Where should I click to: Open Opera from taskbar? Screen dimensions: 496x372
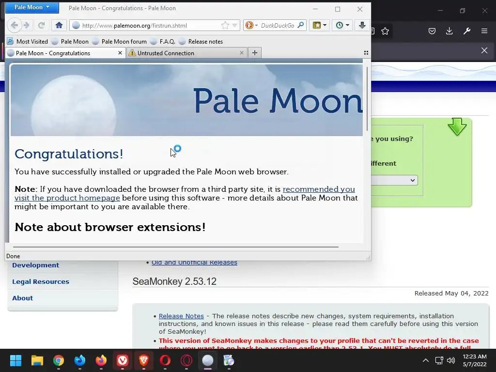click(x=165, y=360)
